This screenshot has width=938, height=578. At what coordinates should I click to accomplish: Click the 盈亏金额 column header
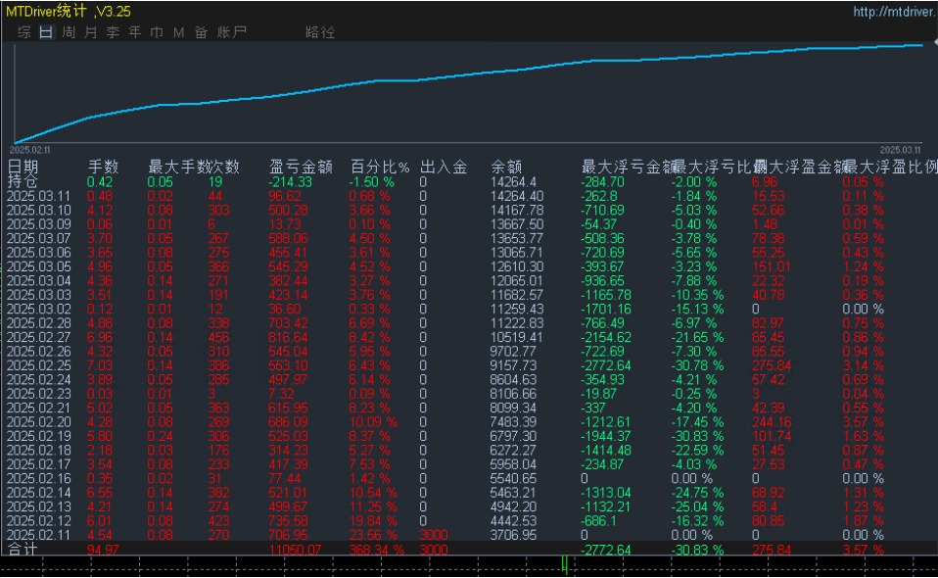pyautogui.click(x=301, y=167)
